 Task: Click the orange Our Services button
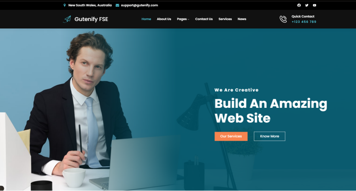231,136
